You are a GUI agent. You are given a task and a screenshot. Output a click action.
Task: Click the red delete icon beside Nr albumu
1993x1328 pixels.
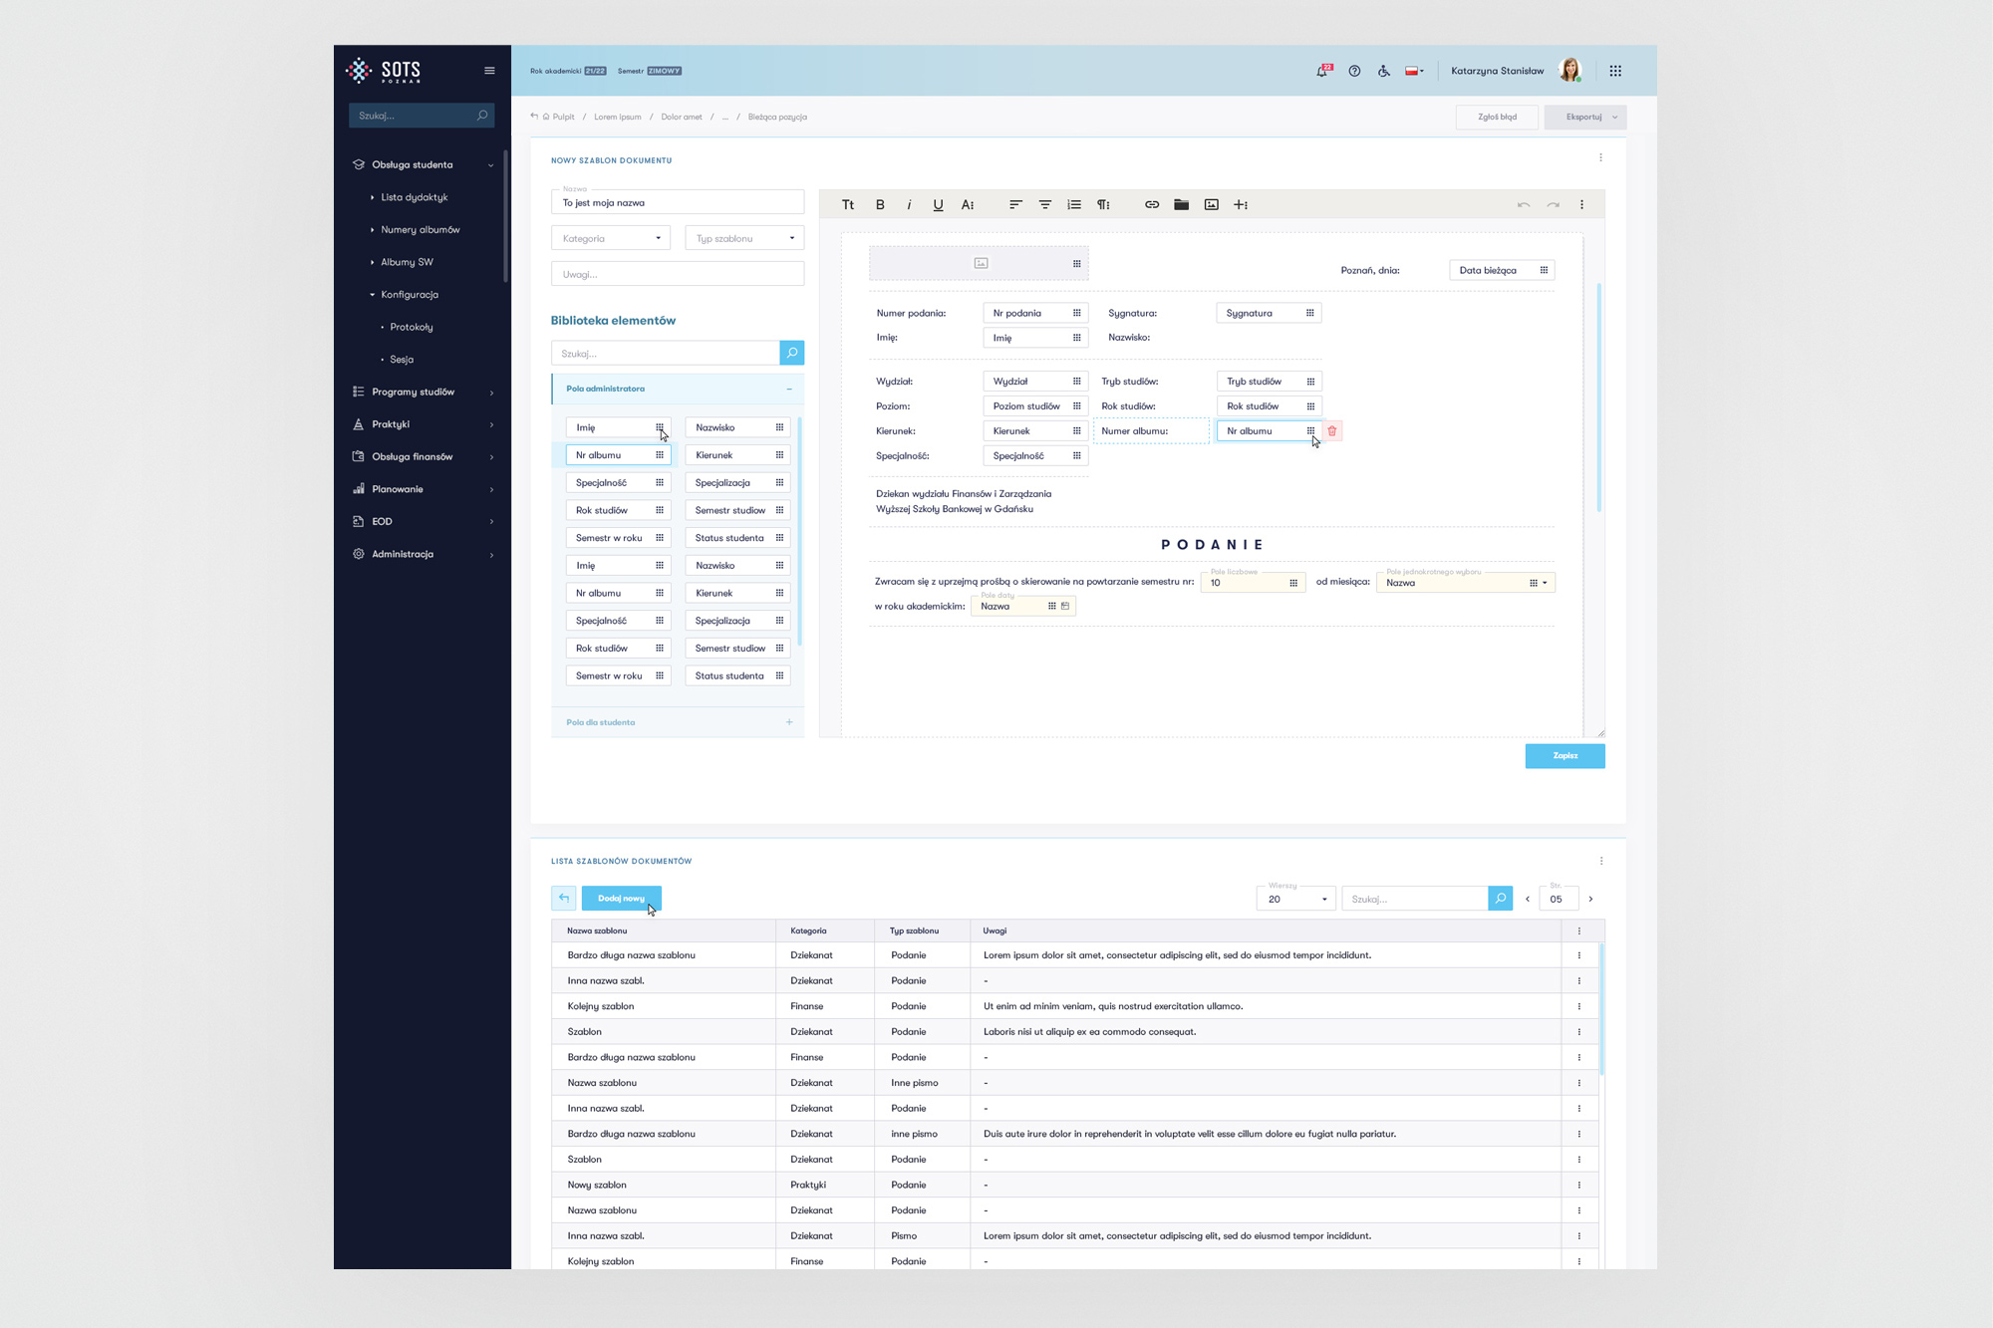1332,431
